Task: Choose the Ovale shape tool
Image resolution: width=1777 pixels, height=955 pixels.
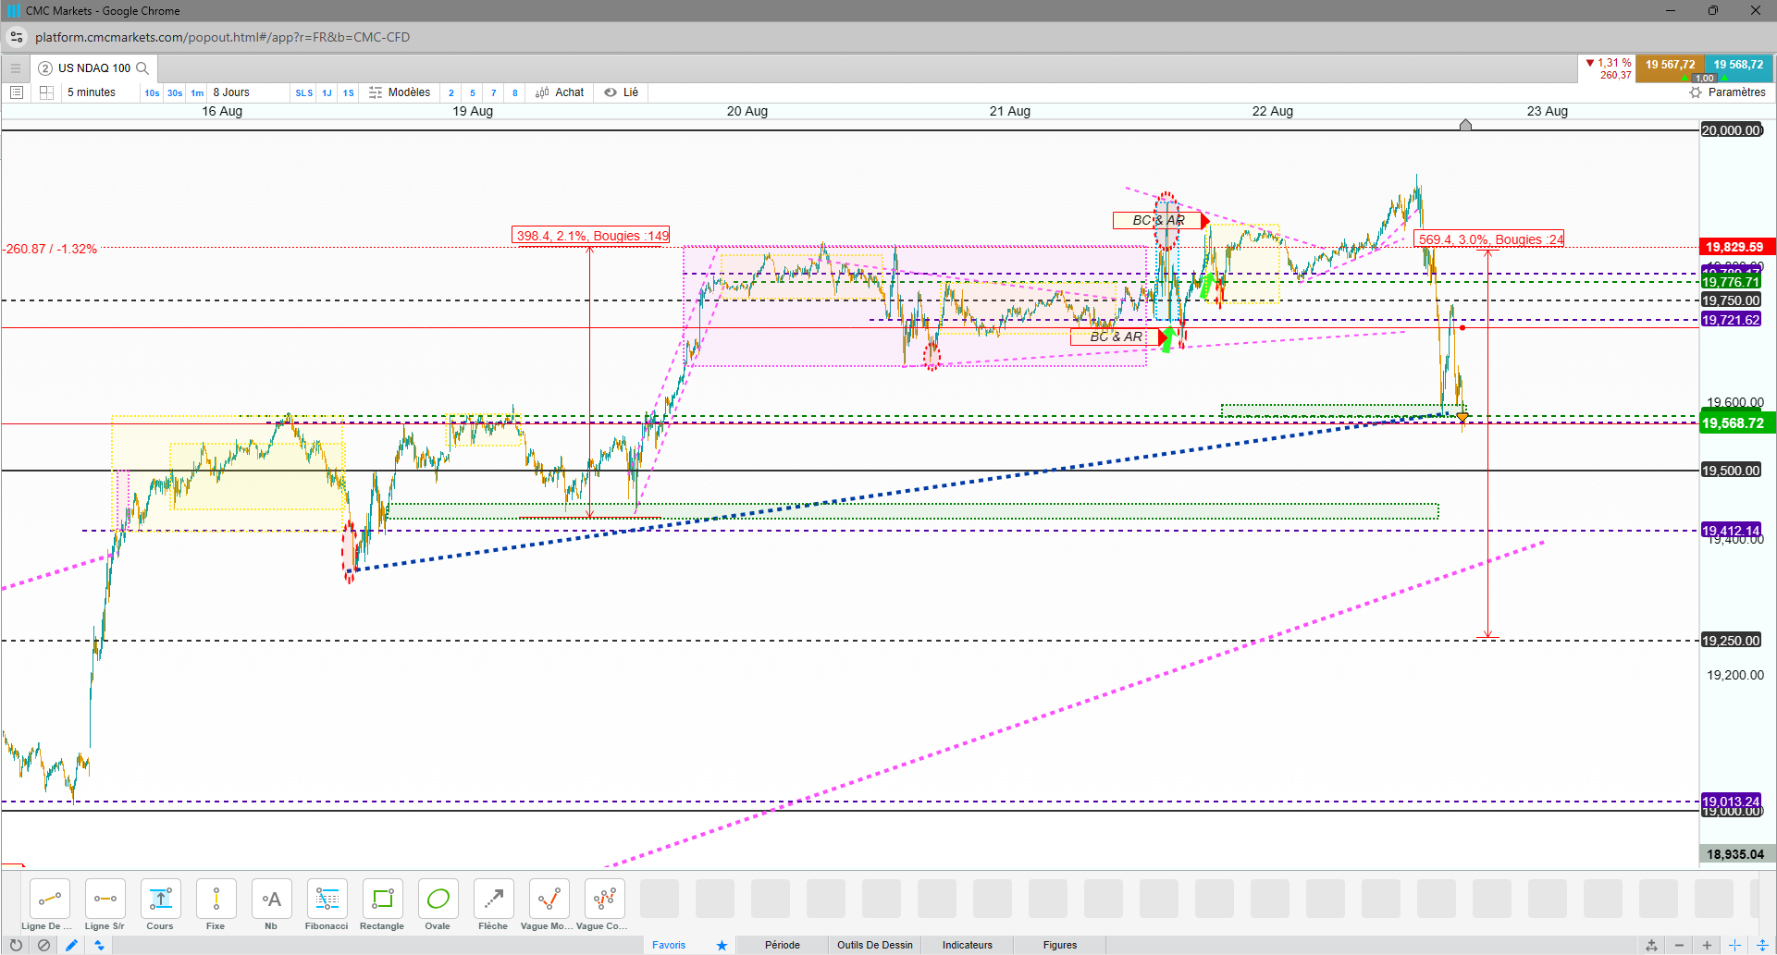Action: 438,904
